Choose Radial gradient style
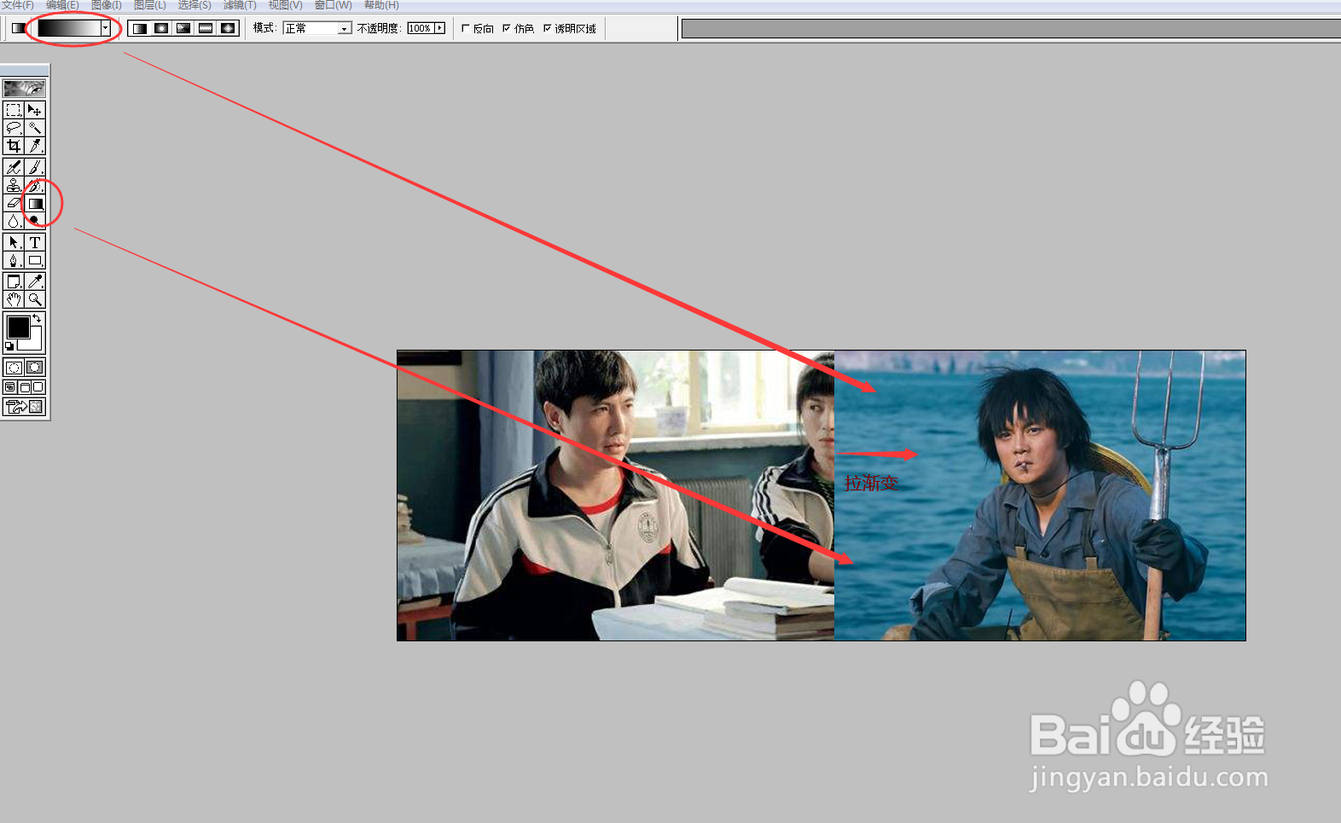 click(x=161, y=28)
